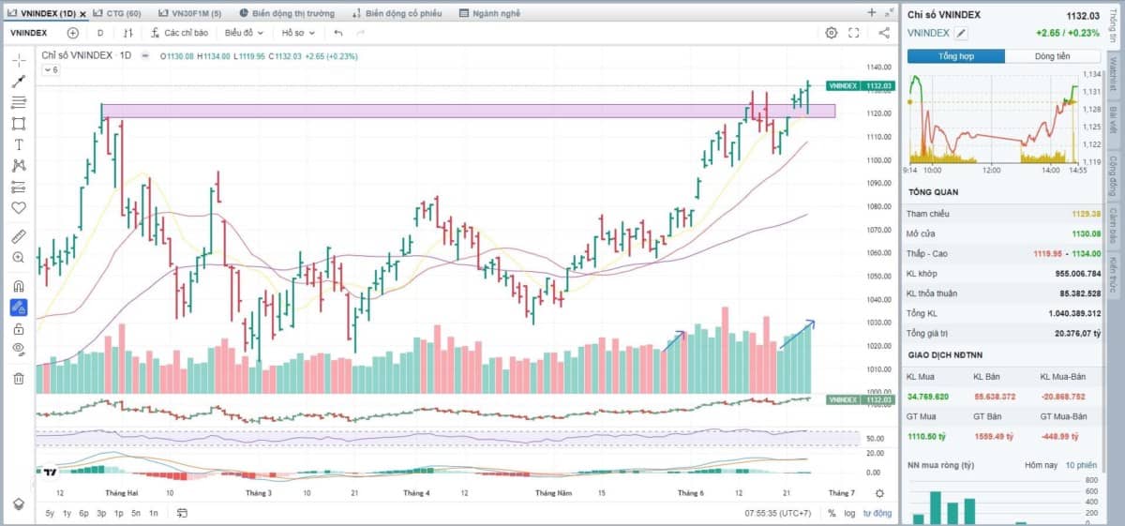Open the Bài viết side tab
Viewport: 1125px width, 526px height.
coord(1113,119)
